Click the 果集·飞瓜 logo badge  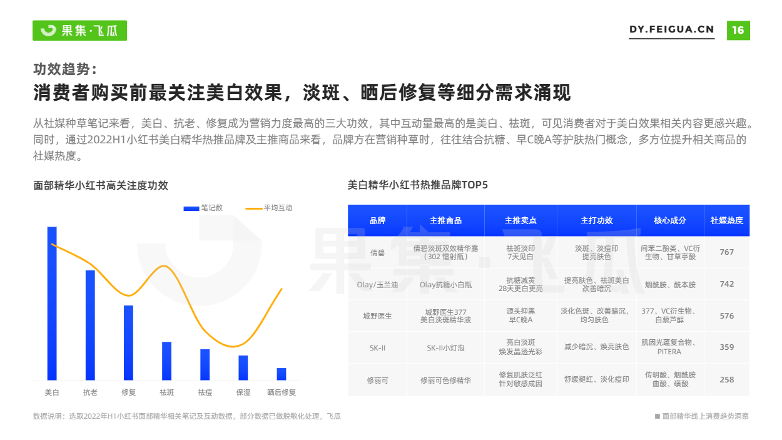pyautogui.click(x=79, y=30)
